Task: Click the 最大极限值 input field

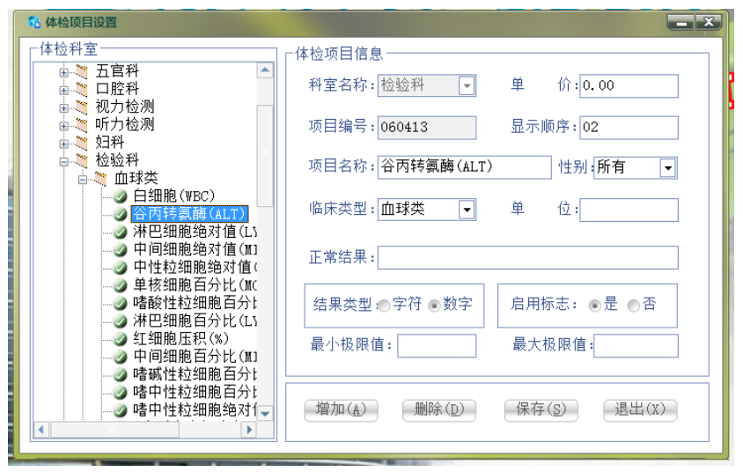Action: point(636,345)
